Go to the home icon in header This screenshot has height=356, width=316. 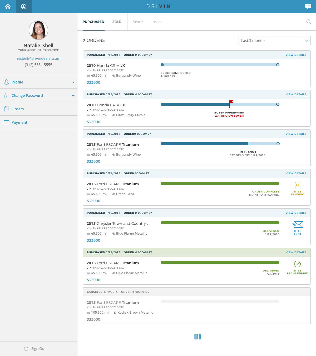tap(8, 7)
